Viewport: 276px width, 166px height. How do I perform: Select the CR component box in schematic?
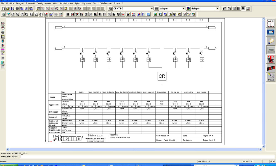[x=162, y=76]
